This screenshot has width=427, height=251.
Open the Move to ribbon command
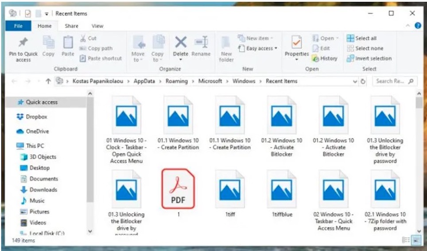click(x=138, y=49)
